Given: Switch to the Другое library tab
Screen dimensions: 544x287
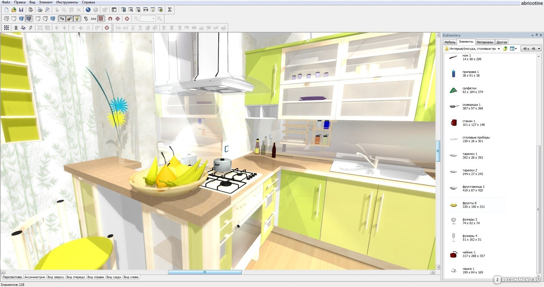Looking at the screenshot, I should coord(502,42).
